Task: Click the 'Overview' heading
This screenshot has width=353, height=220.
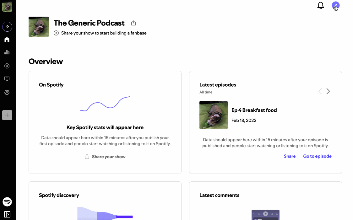Action: (x=46, y=62)
